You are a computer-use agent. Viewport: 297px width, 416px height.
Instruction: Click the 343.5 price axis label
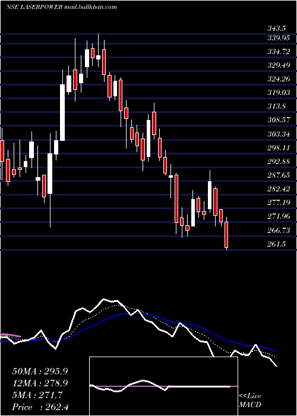click(x=277, y=29)
